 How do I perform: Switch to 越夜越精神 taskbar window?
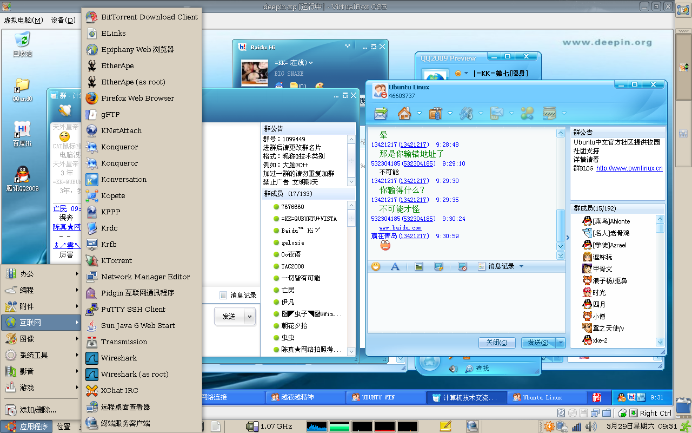pyautogui.click(x=305, y=397)
